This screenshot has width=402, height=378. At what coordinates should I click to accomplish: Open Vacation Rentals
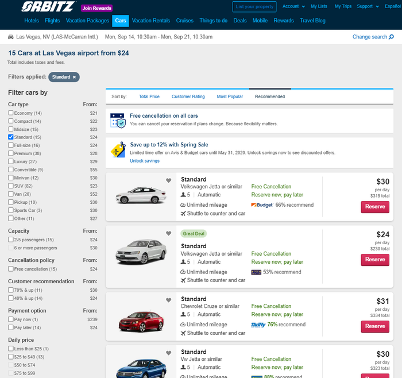(x=151, y=21)
